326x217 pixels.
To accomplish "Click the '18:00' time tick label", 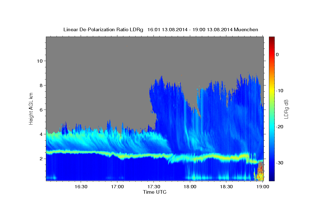I will click(x=190, y=187).
